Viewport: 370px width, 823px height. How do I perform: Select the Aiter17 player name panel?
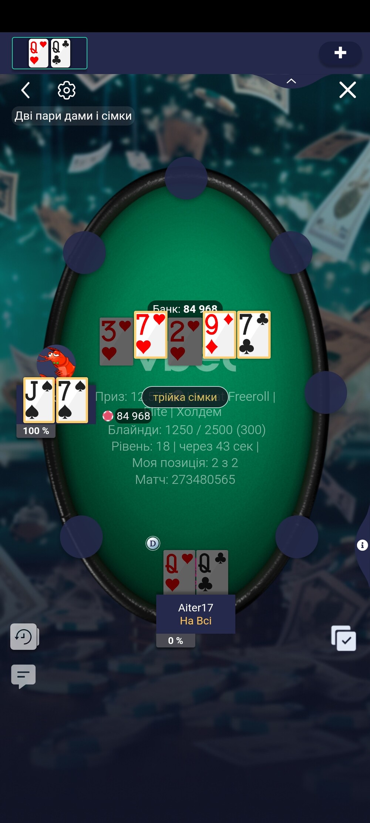[x=196, y=614]
